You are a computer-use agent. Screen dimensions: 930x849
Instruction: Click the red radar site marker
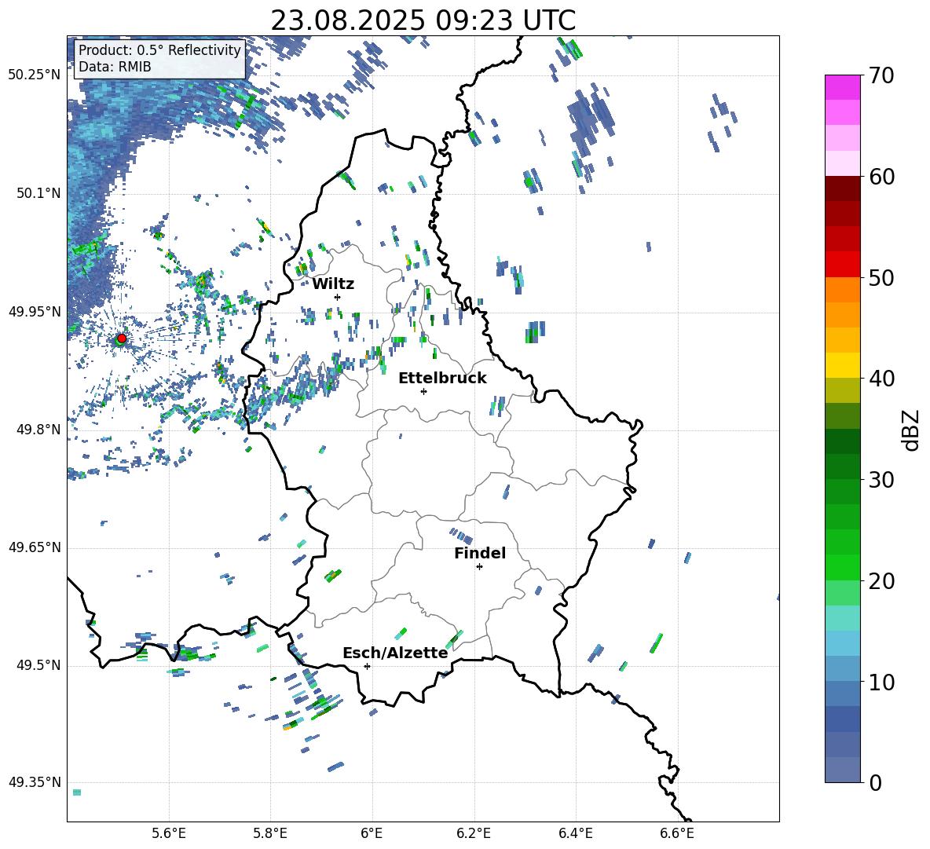[x=122, y=339]
